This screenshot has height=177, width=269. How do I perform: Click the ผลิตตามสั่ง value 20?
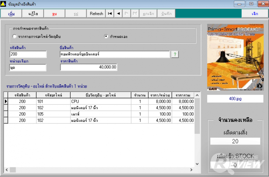tap(235, 141)
